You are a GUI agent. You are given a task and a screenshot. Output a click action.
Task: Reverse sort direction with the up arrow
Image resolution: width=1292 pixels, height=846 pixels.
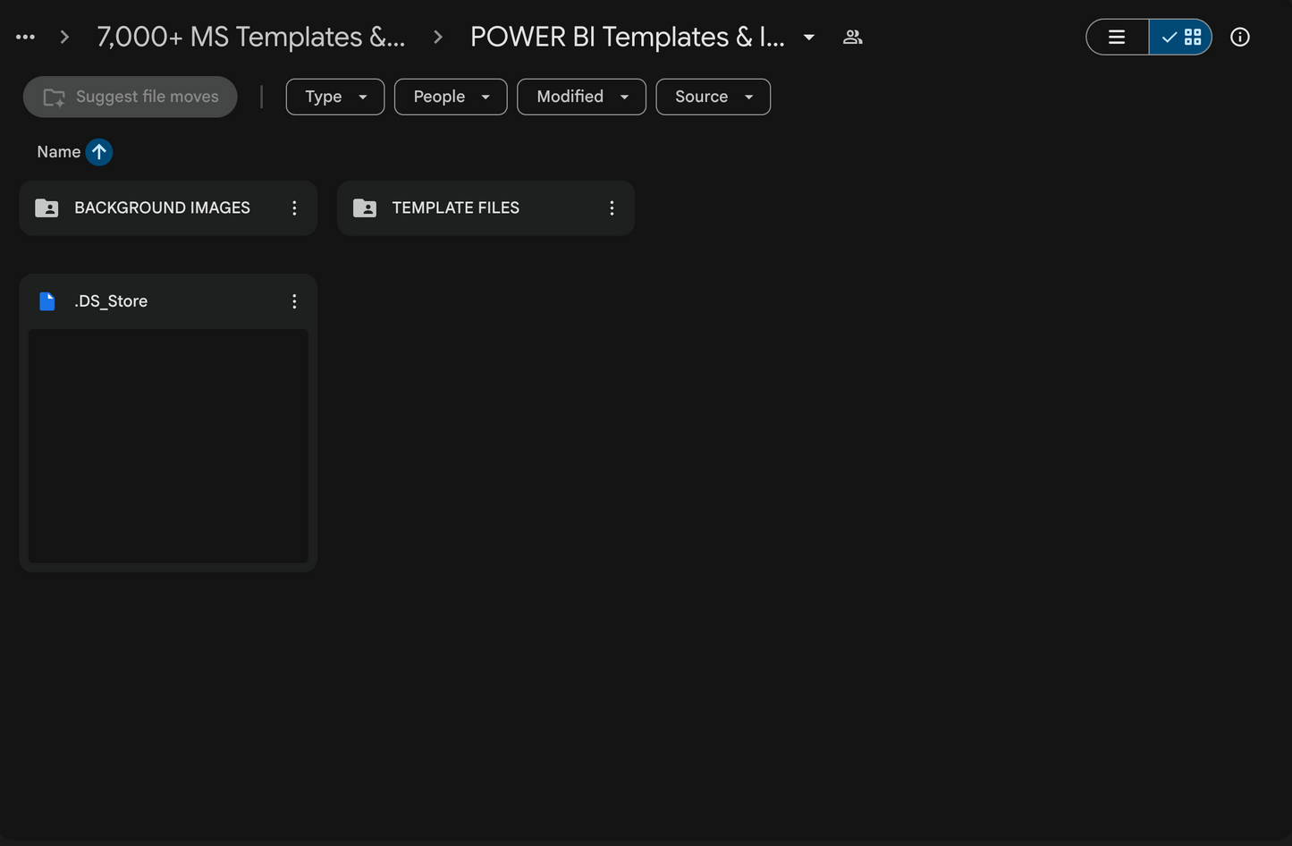(x=99, y=152)
